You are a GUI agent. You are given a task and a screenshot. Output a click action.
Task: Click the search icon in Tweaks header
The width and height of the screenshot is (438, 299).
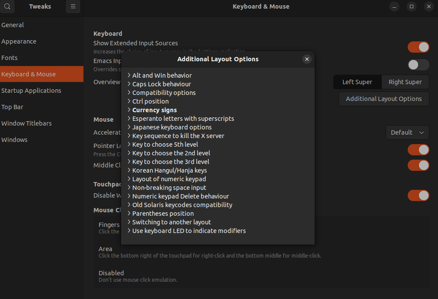[7, 6]
